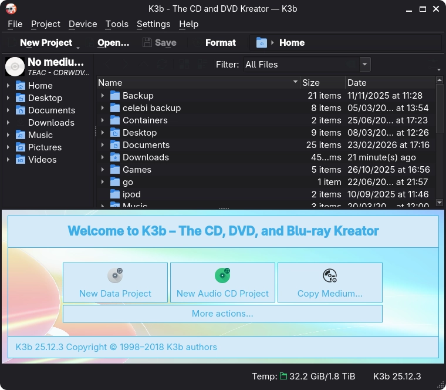Click the Home folder icon in the sidebar
This screenshot has width=446, height=390.
(21, 85)
